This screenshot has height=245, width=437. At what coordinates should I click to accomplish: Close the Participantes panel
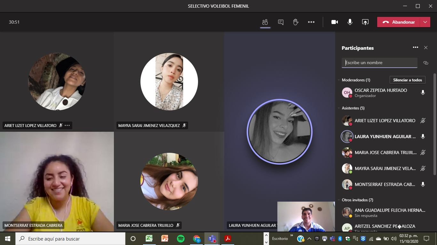(x=426, y=48)
